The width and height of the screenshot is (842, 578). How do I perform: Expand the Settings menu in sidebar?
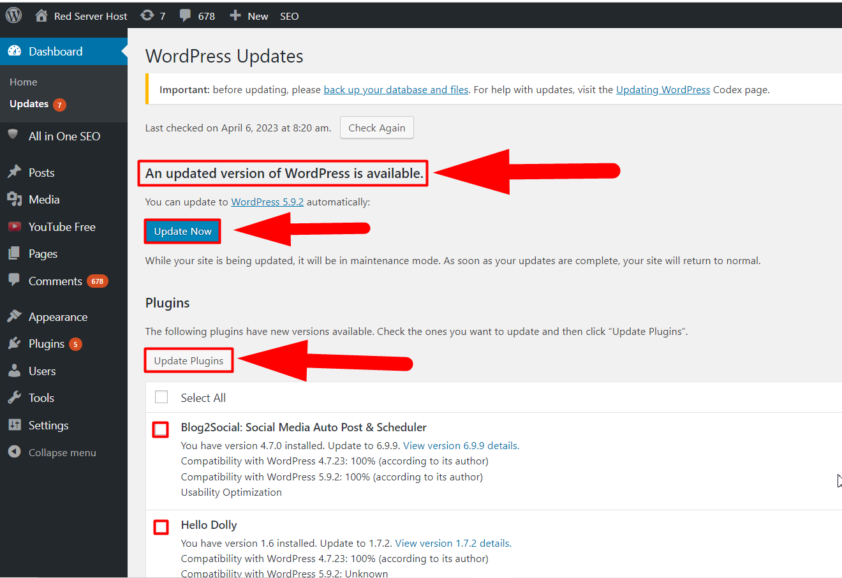coord(48,426)
